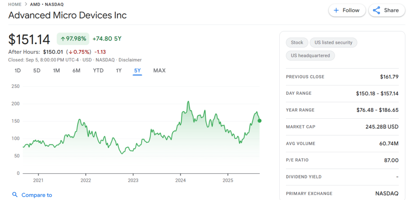Click the PREVIOUS CLOSE label
The width and height of the screenshot is (414, 200).
pyautogui.click(x=305, y=77)
